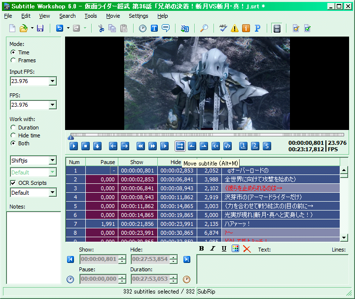Save the subtitle with the floppy icon
Image resolution: width=355 pixels, height=299 pixels.
point(40,28)
